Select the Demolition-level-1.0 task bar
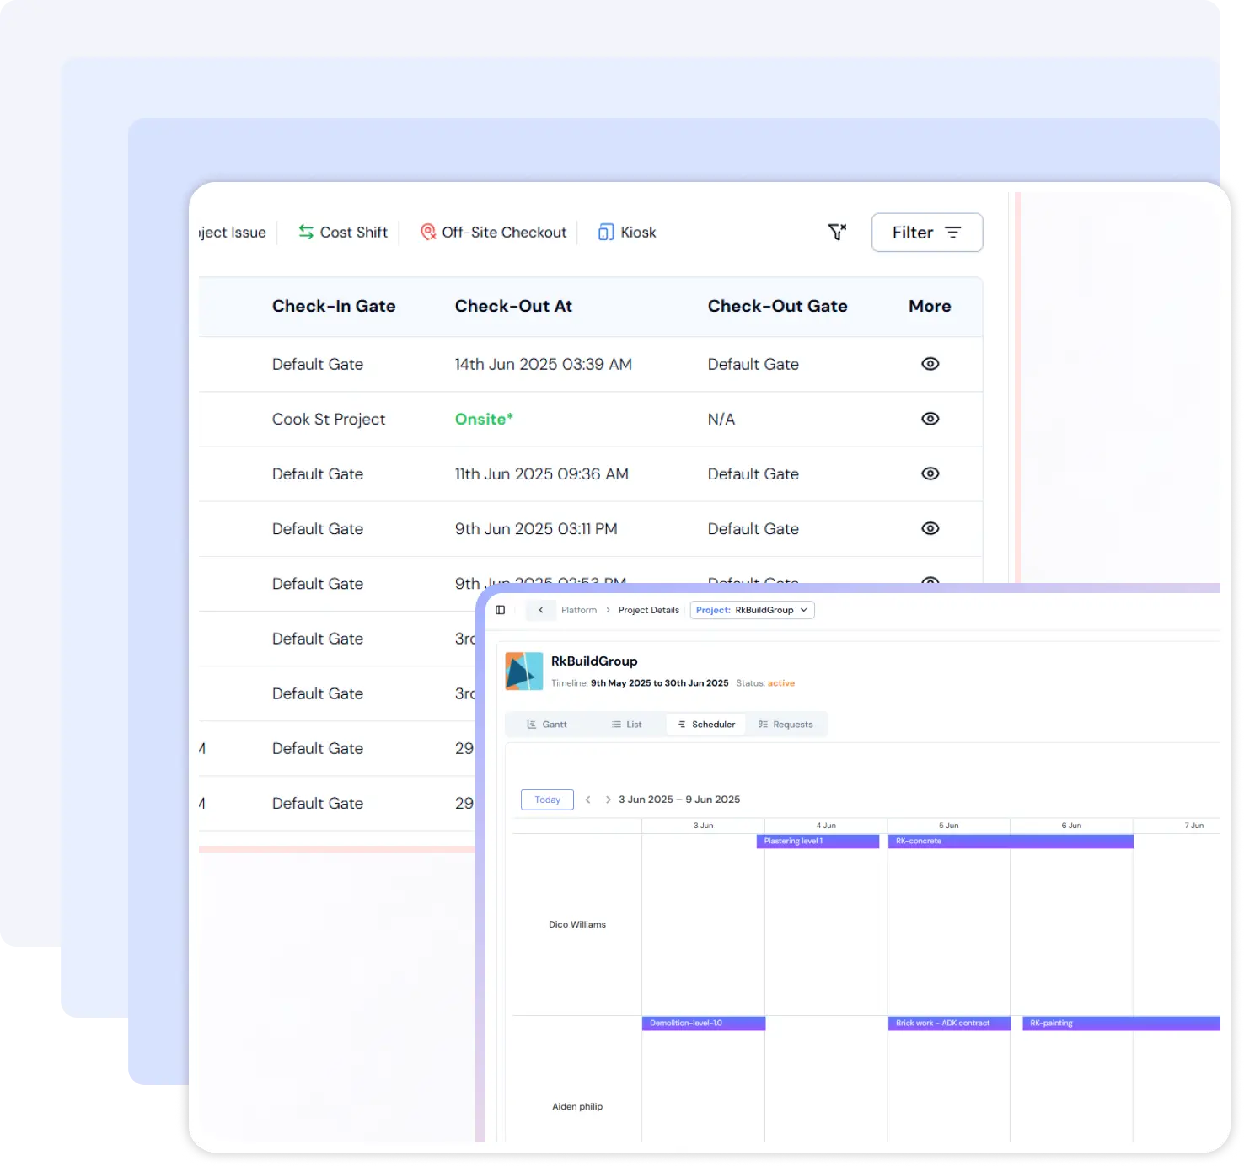Screen dimensions: 1244x1166 [x=704, y=1024]
